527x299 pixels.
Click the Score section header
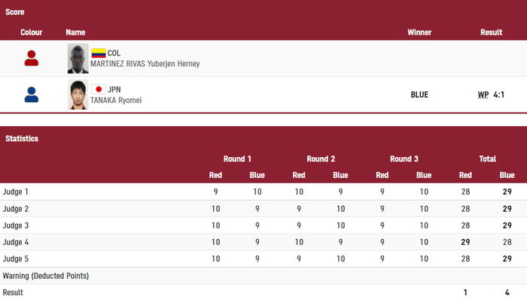pyautogui.click(x=15, y=12)
